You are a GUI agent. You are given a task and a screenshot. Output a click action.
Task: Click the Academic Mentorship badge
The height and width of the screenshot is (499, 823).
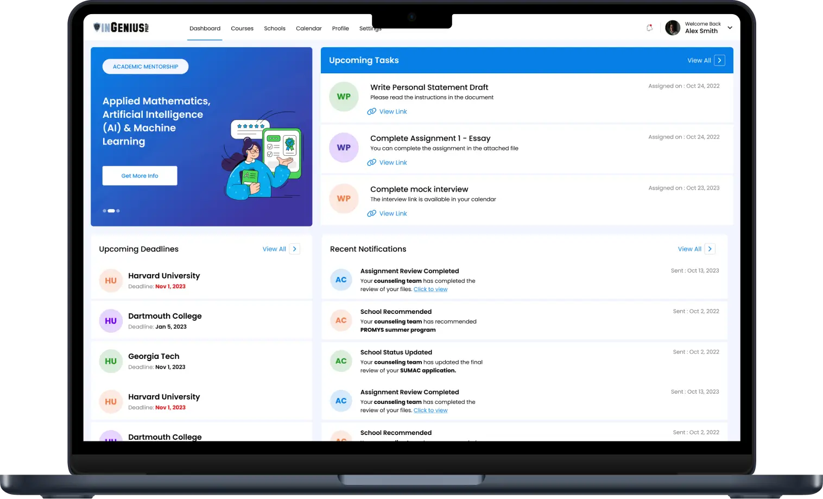point(145,67)
